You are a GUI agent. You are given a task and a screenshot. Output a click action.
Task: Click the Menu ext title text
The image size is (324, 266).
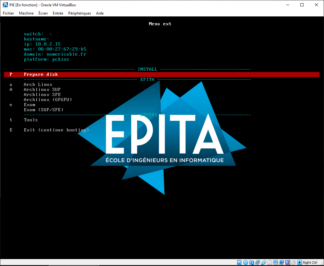pos(160,24)
